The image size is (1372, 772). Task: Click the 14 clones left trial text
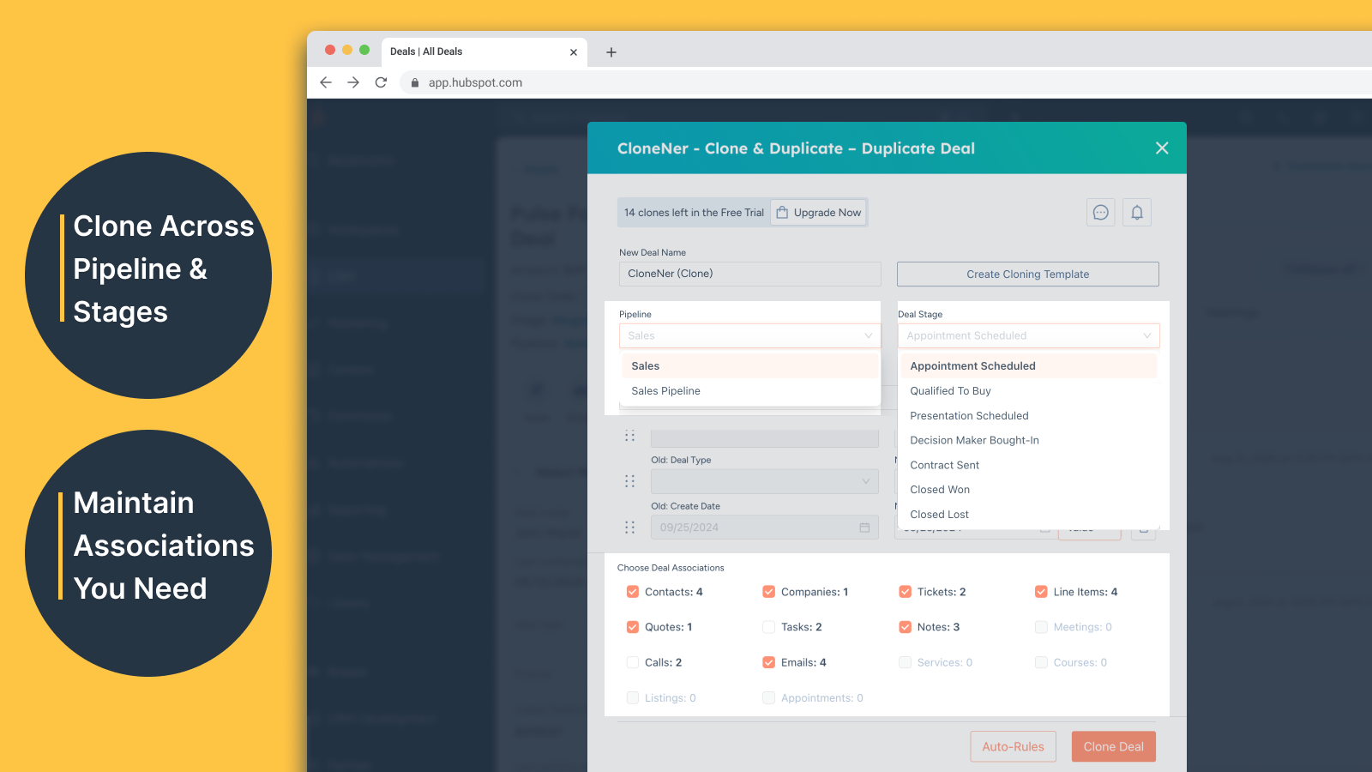tap(694, 213)
